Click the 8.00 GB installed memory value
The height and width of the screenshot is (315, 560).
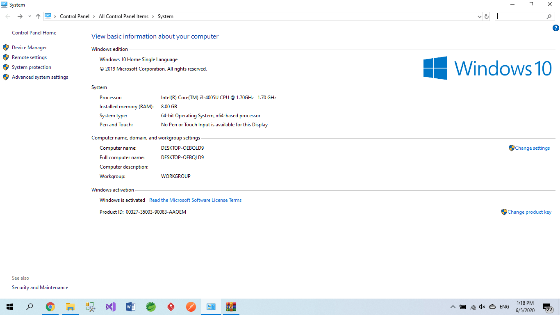pos(169,107)
